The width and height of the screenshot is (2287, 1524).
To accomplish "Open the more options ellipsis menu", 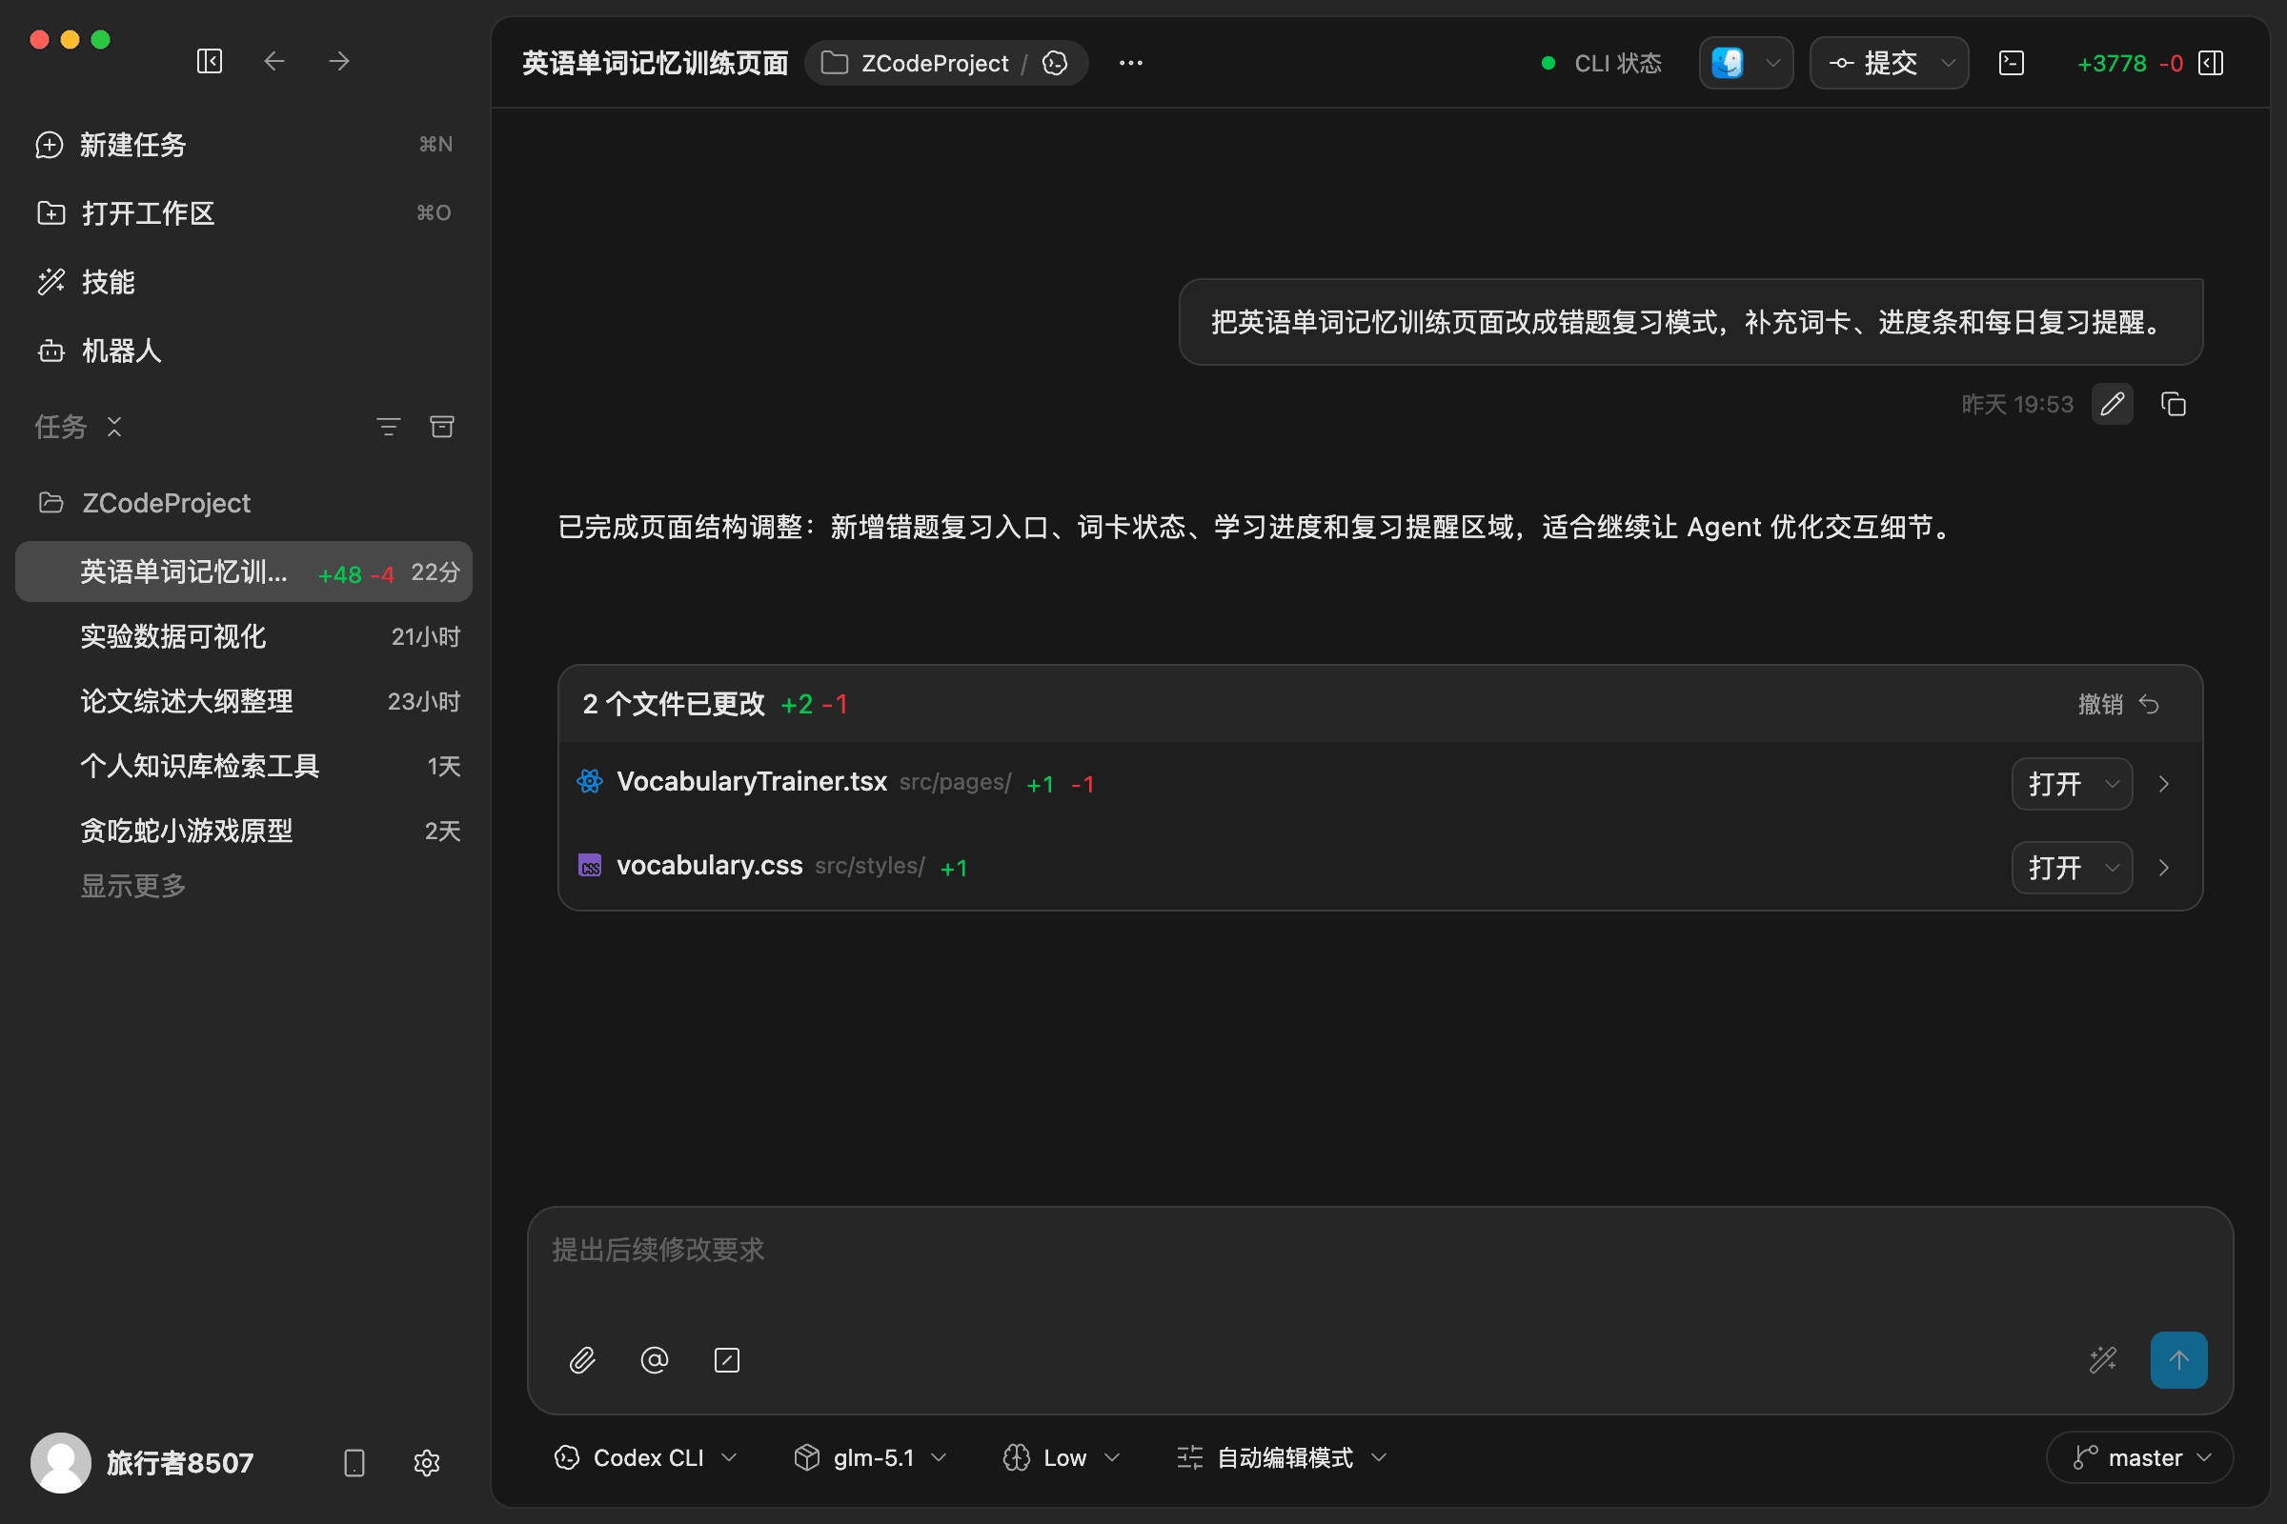I will (1130, 63).
